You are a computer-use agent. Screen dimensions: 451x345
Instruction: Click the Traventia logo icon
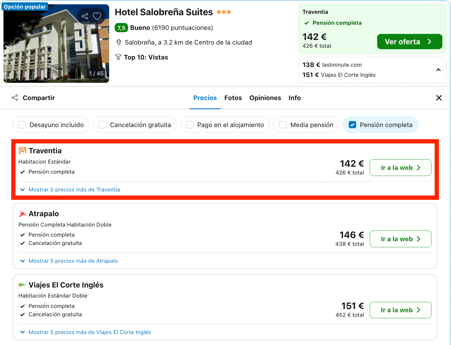point(22,151)
